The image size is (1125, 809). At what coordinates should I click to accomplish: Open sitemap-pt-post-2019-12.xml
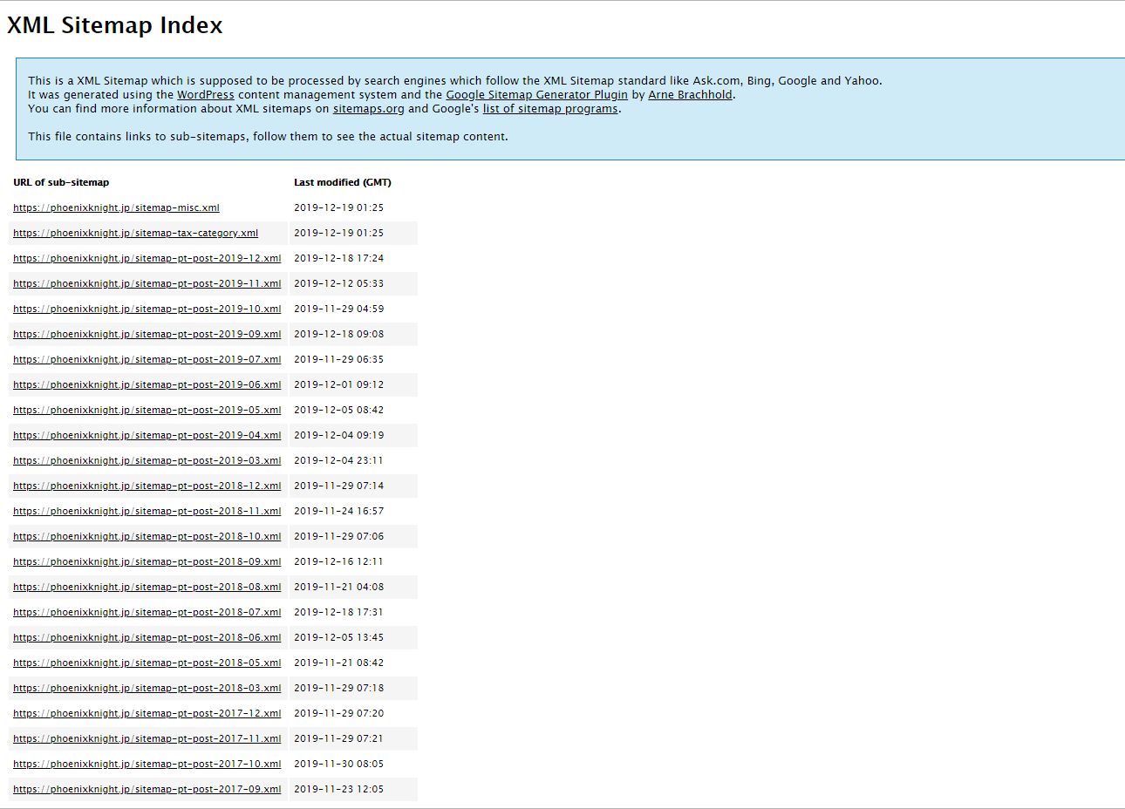click(147, 259)
